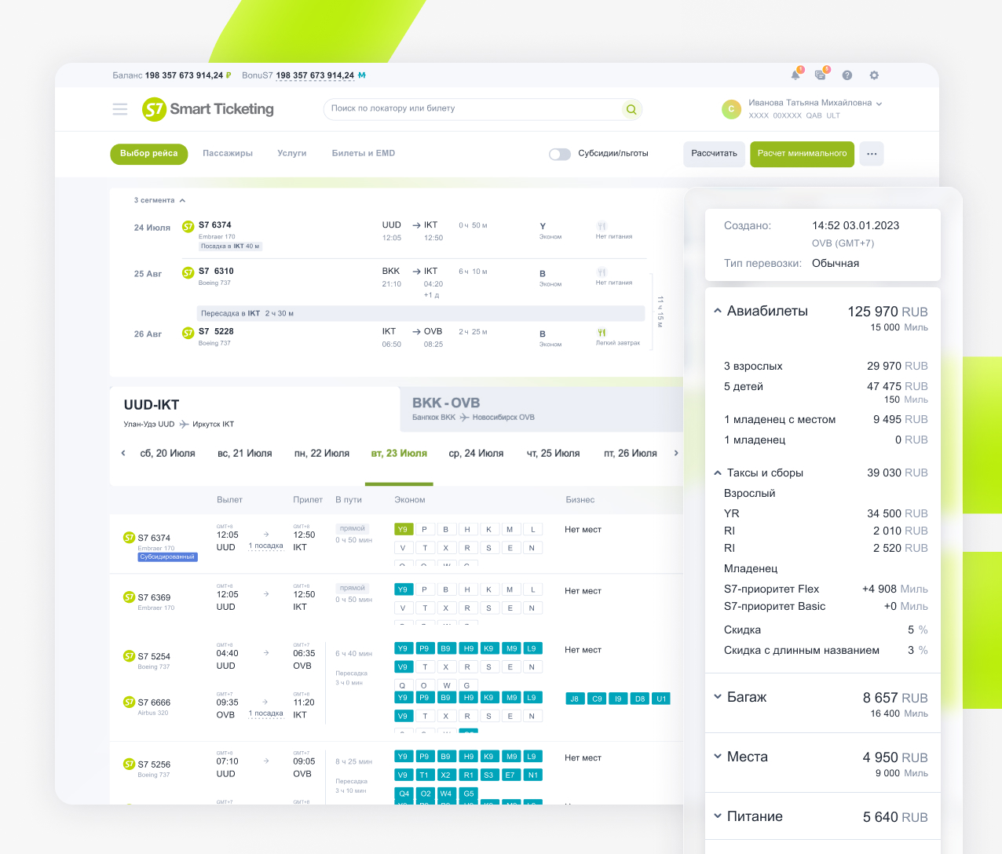
Task: Click the help question mark icon
Action: pos(847,75)
